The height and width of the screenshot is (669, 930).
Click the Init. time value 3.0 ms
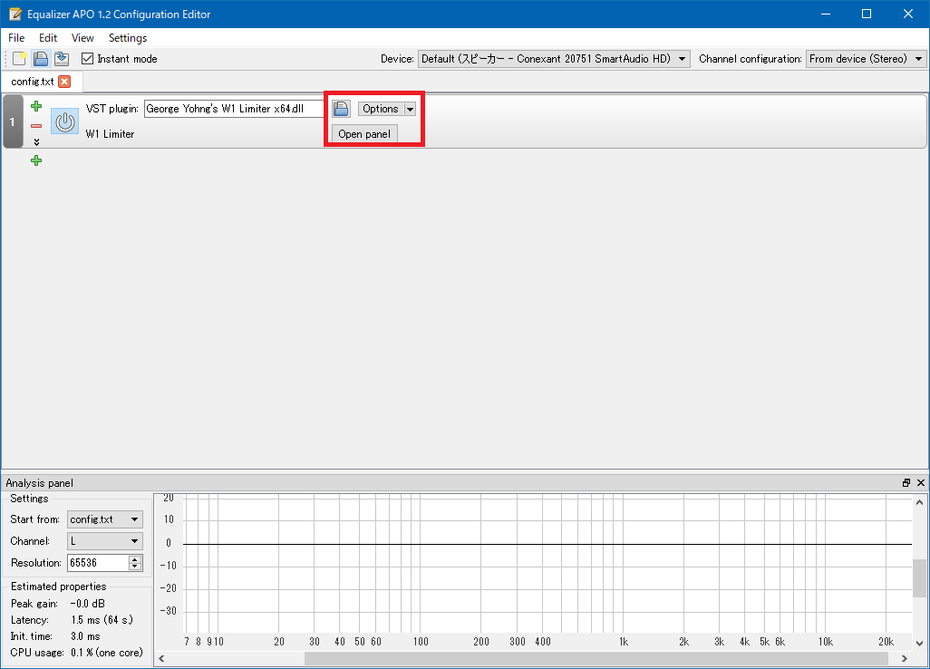pos(85,636)
